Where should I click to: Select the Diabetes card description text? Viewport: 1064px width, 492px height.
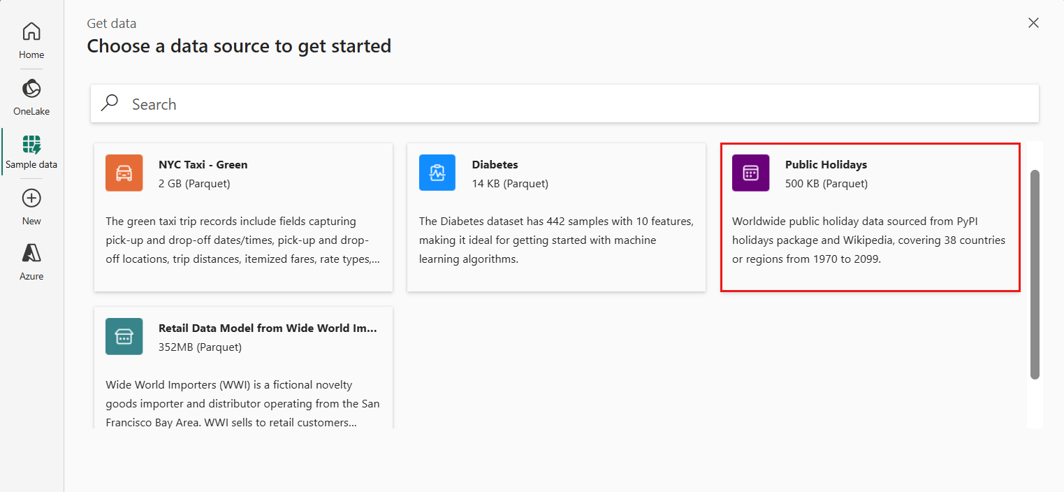(556, 240)
